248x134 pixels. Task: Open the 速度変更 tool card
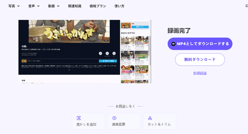[x=124, y=121]
